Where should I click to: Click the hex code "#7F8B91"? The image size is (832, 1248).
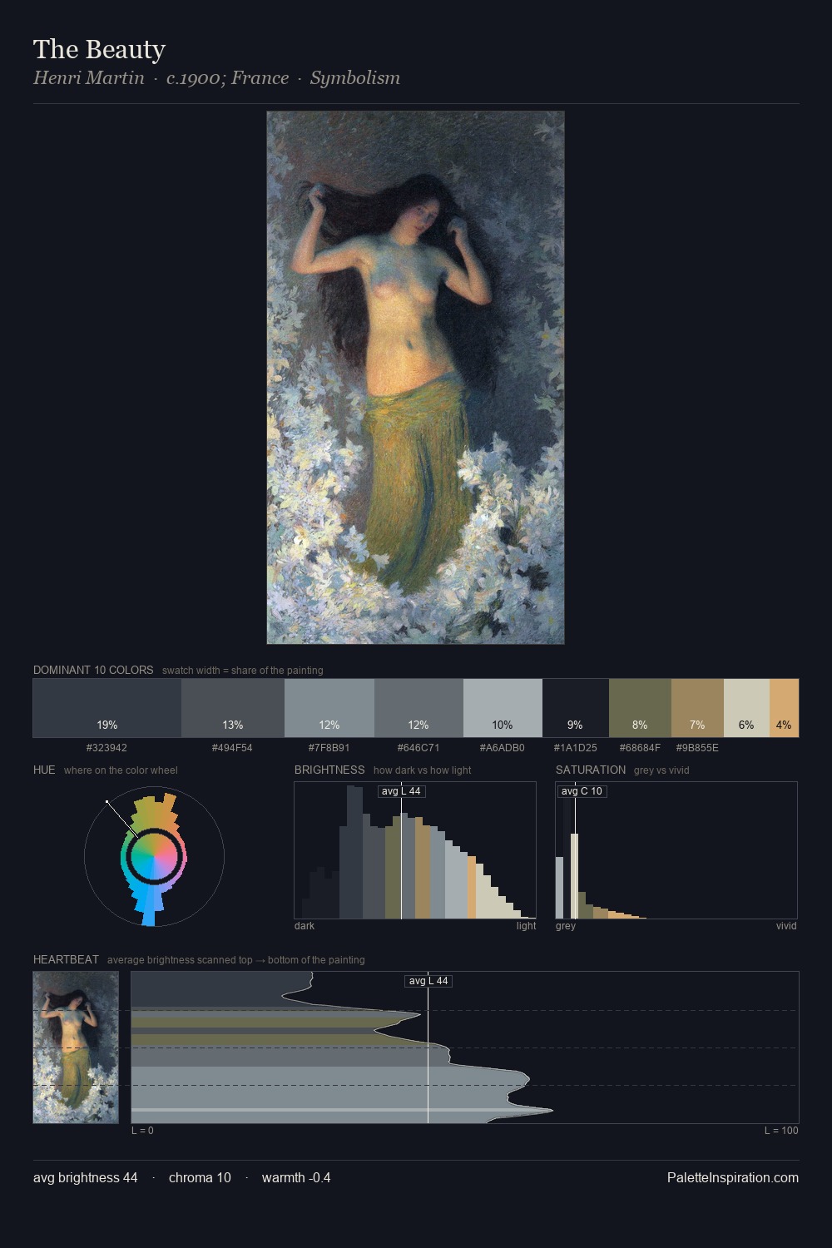tap(329, 748)
